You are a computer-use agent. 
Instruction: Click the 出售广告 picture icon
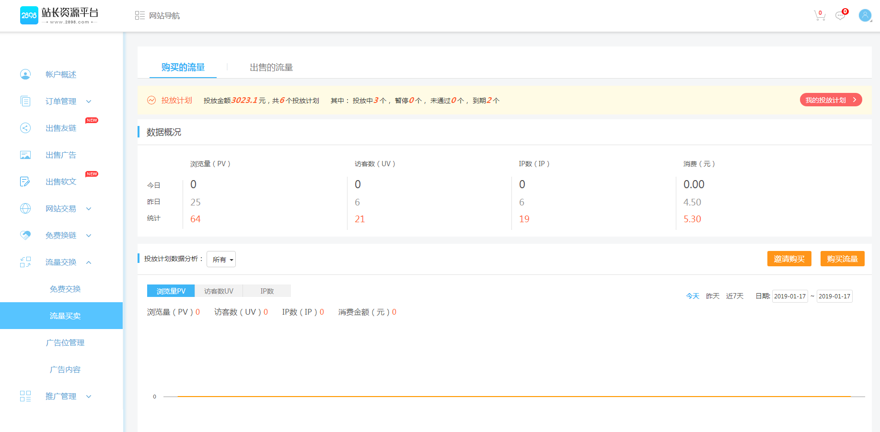(25, 155)
